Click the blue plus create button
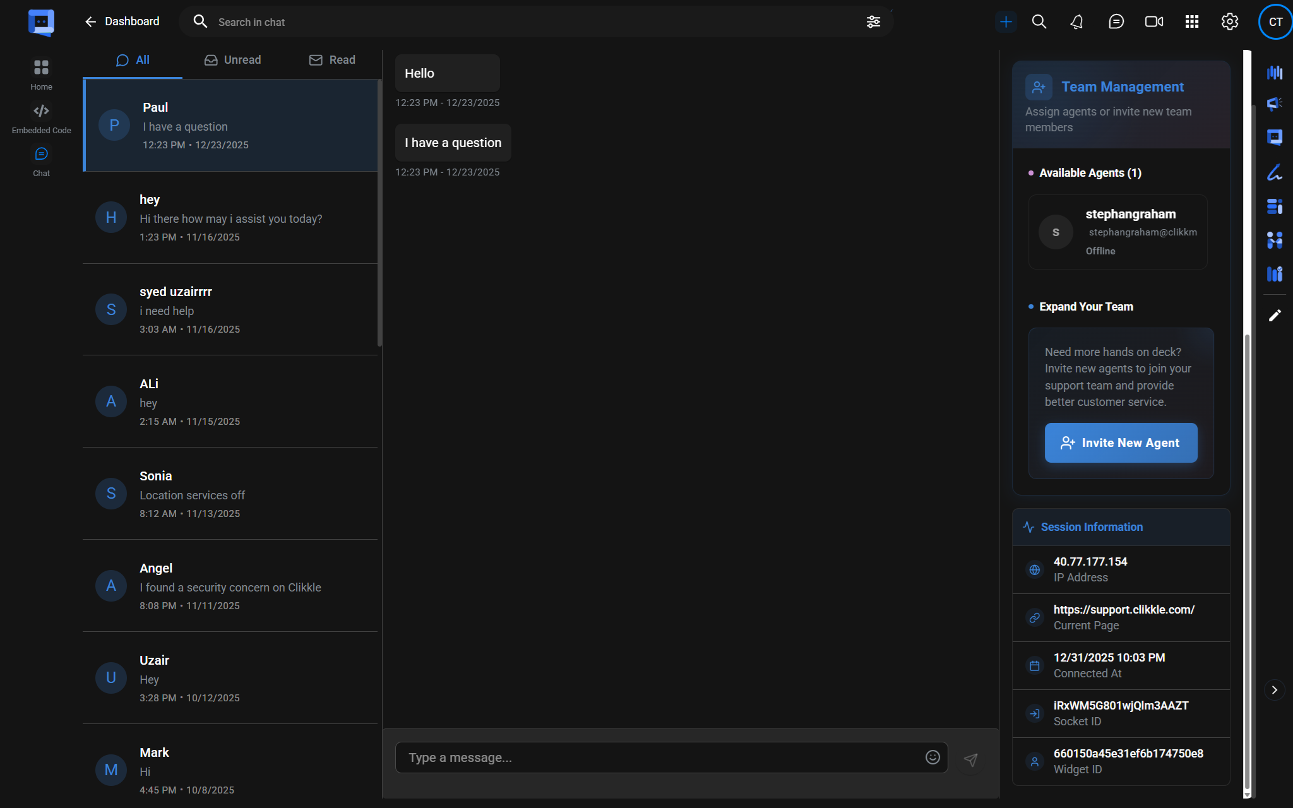 point(1006,22)
